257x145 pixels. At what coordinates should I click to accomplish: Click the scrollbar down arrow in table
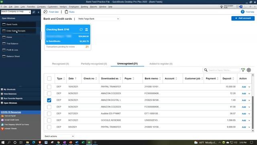click(x=253, y=130)
